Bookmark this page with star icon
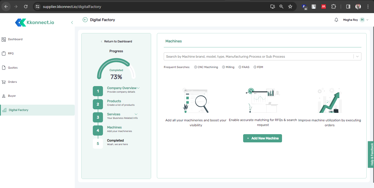 pos(290,7)
